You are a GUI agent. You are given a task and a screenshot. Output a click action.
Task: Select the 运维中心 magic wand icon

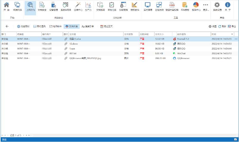click(78, 7)
